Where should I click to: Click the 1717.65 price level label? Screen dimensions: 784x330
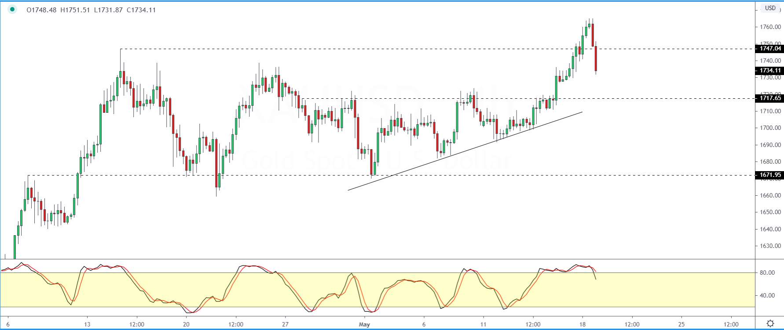769,98
